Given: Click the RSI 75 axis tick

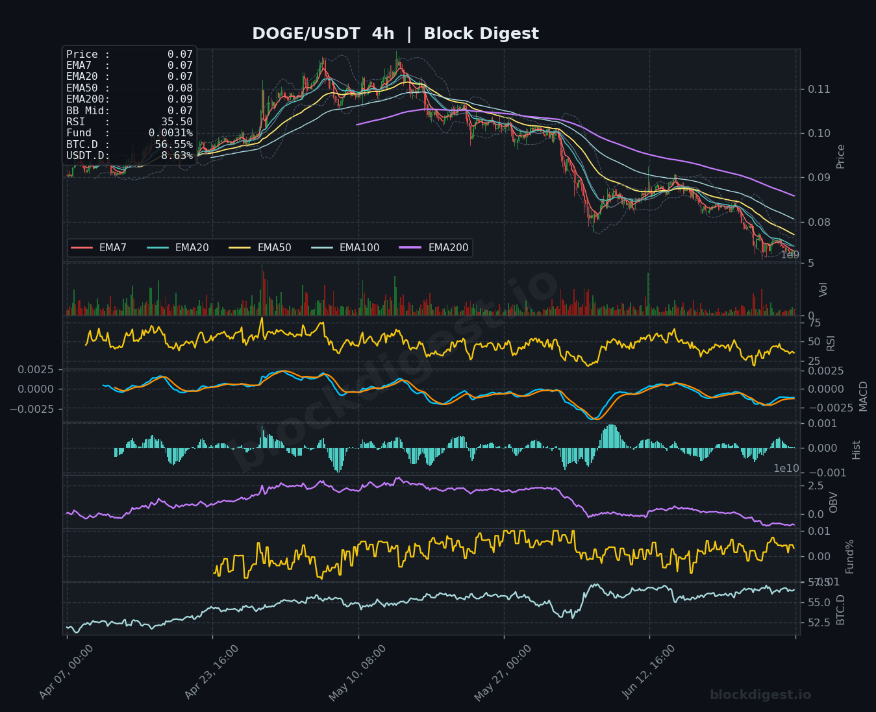Looking at the screenshot, I should click(x=814, y=323).
